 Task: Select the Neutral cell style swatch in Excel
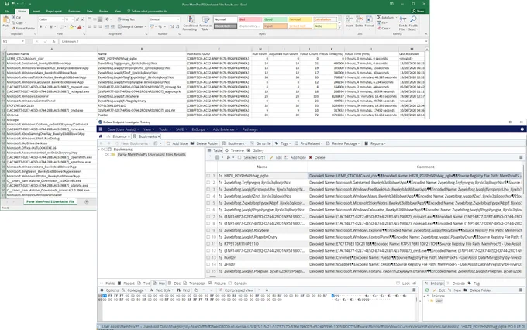300,19
